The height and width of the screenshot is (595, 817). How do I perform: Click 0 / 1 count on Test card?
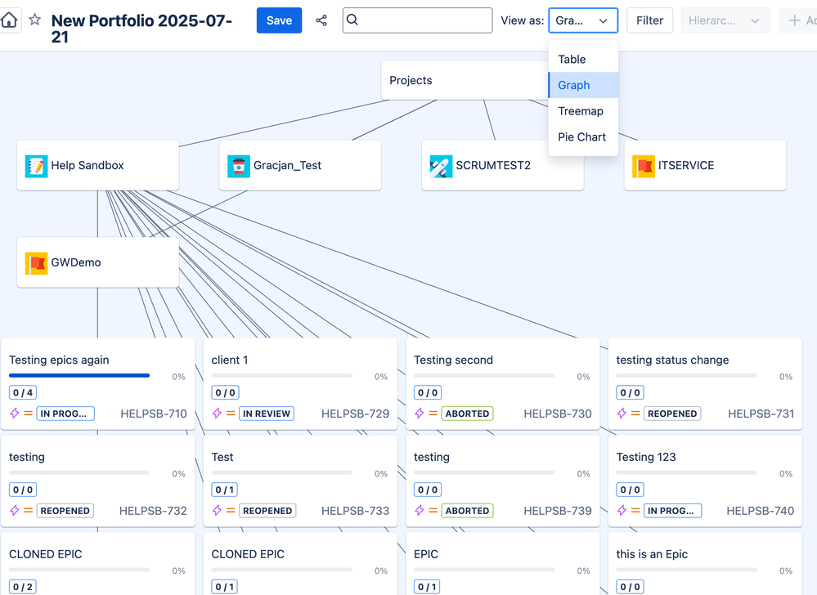tap(225, 490)
